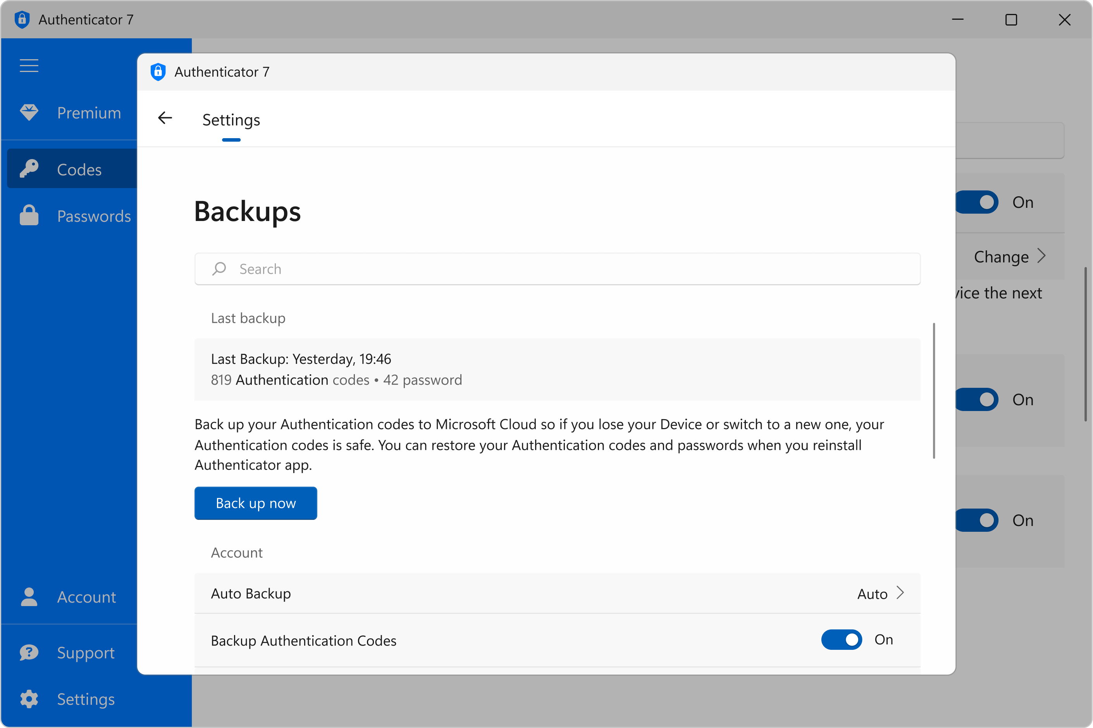Go back with the arrow in dialog
The width and height of the screenshot is (1093, 728).
(x=165, y=118)
